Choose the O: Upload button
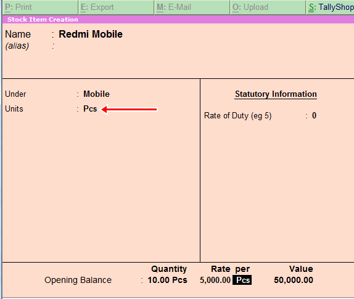The width and height of the screenshot is (354, 299). pyautogui.click(x=268, y=7)
